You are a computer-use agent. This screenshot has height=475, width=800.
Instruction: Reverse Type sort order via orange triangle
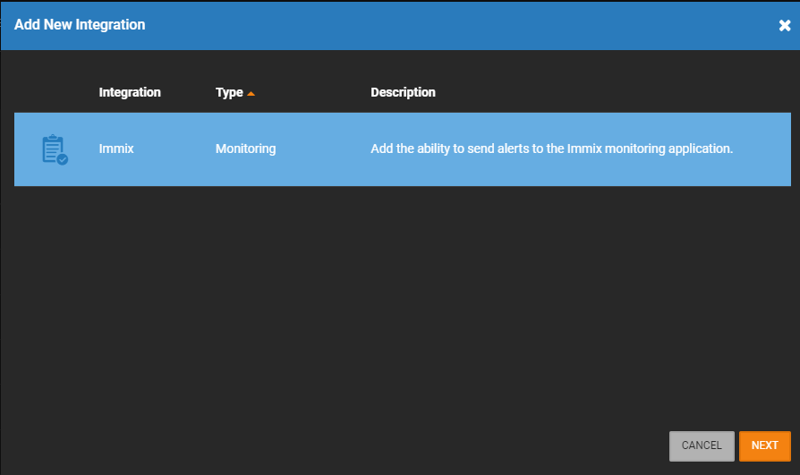[x=251, y=93]
